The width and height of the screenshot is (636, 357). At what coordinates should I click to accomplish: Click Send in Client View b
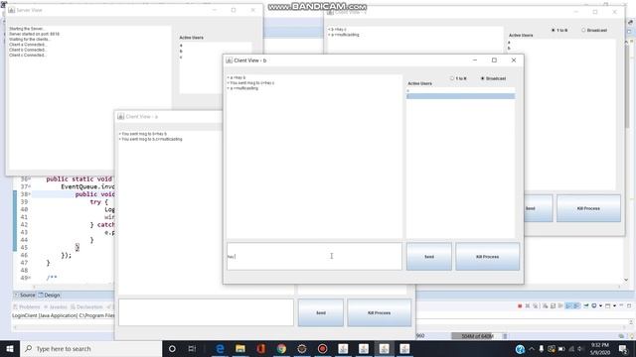pos(428,257)
